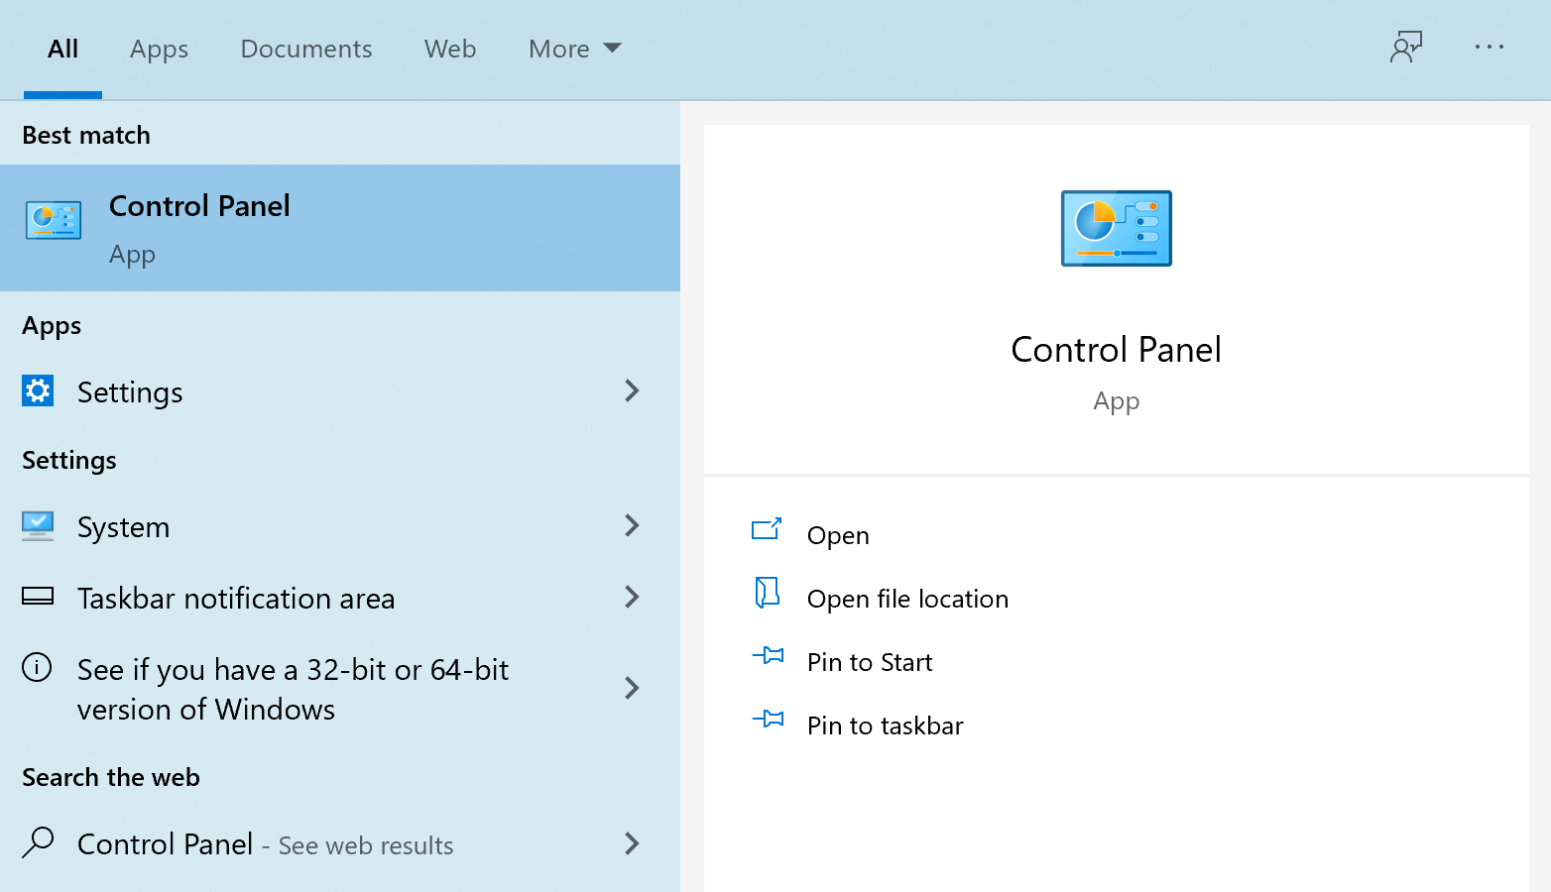Screen dimensions: 1551x892
Task: Choose Pin to Start
Action: 870,662
